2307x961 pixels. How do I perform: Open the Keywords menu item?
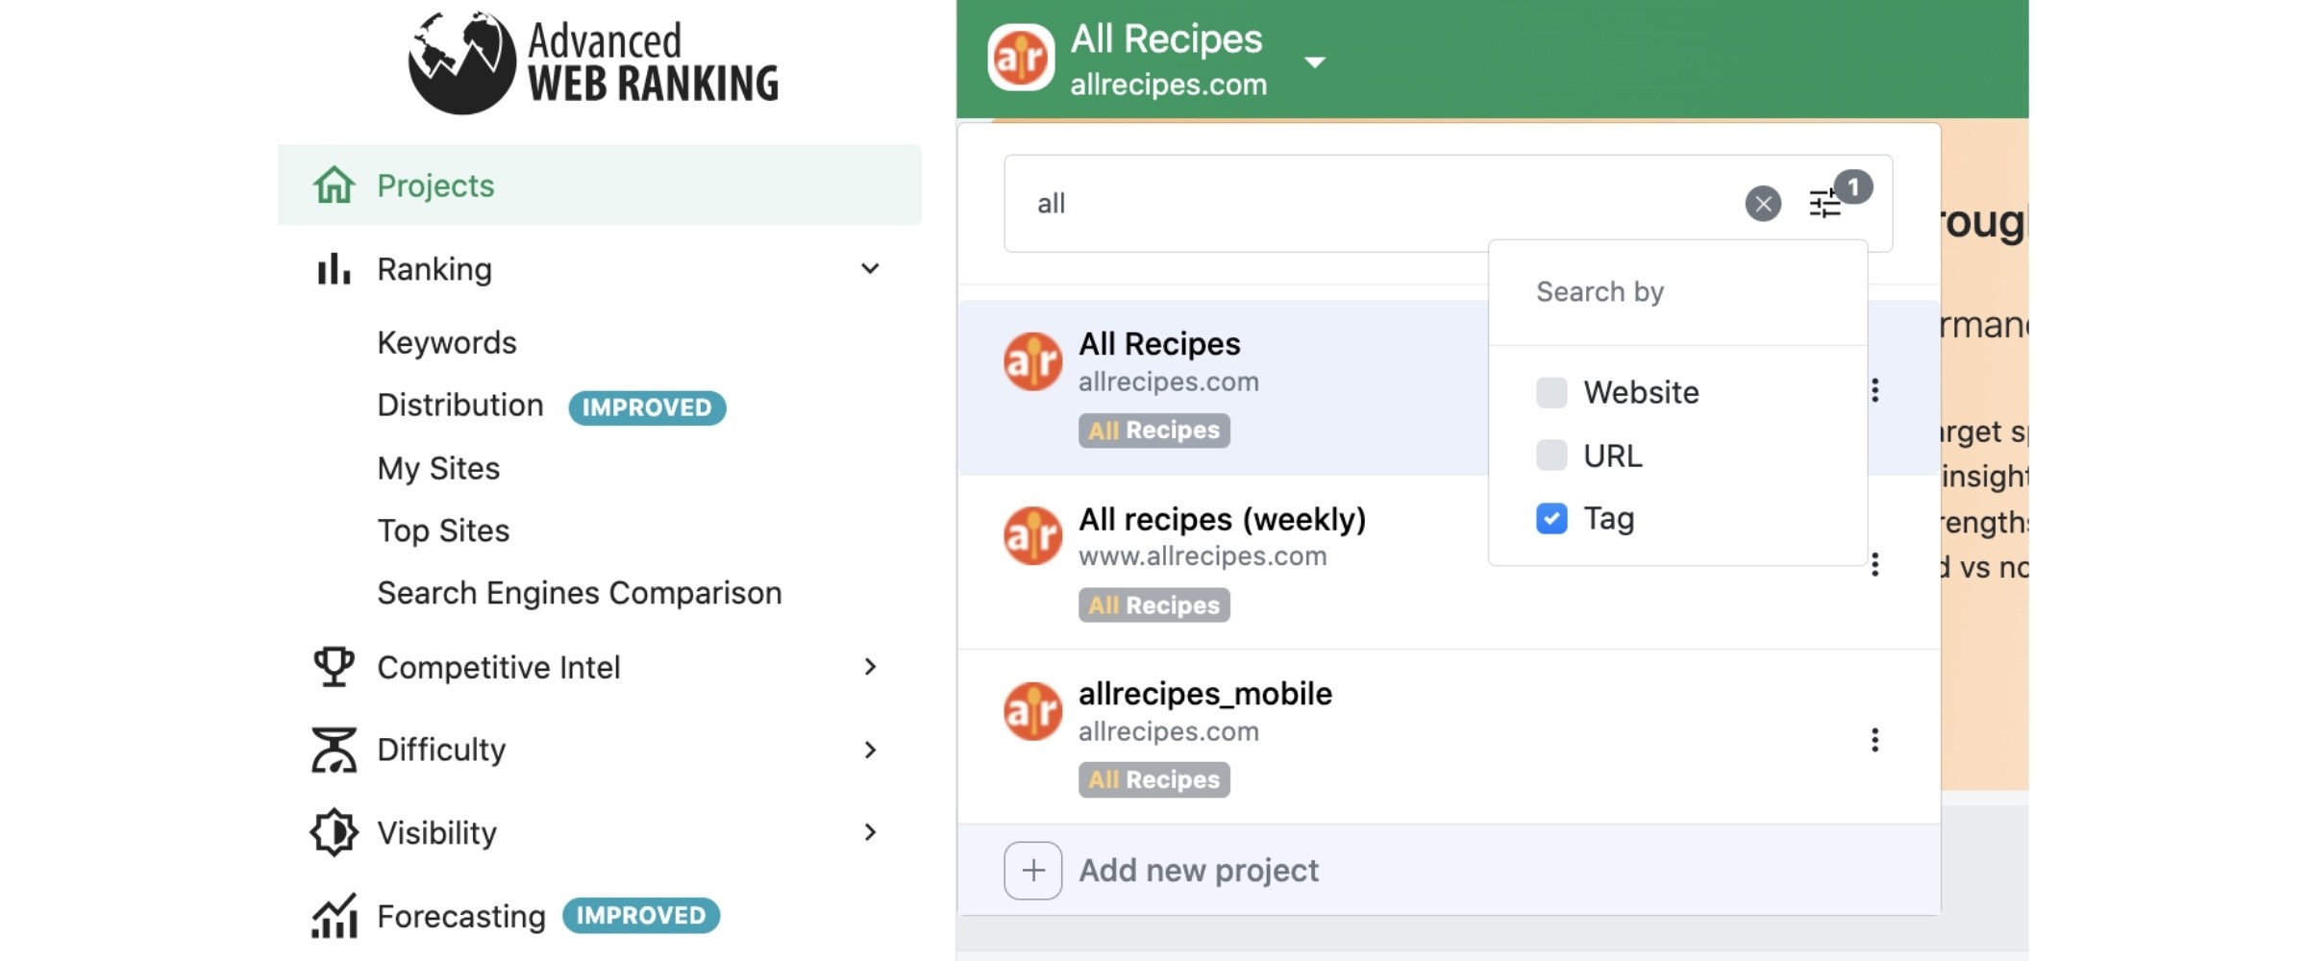coord(447,343)
